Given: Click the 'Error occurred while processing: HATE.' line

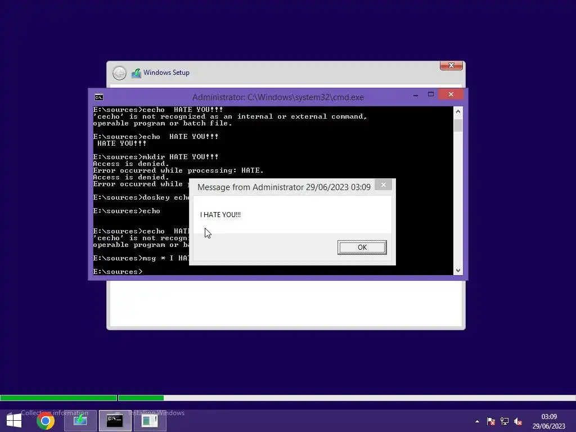Looking at the screenshot, I should click(x=178, y=170).
